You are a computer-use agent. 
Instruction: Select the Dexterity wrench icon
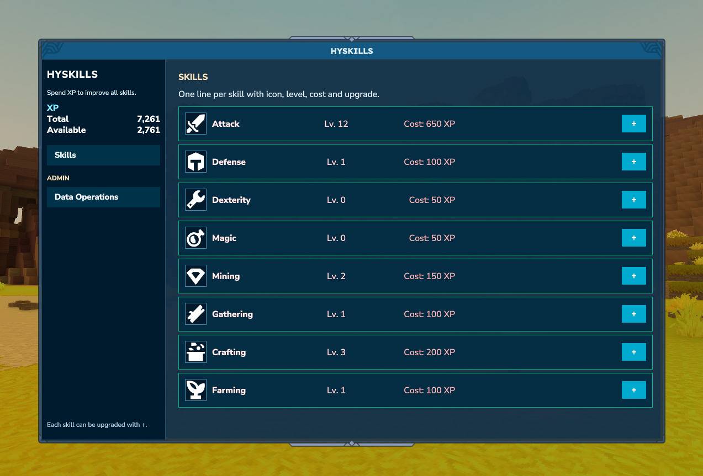(x=195, y=200)
